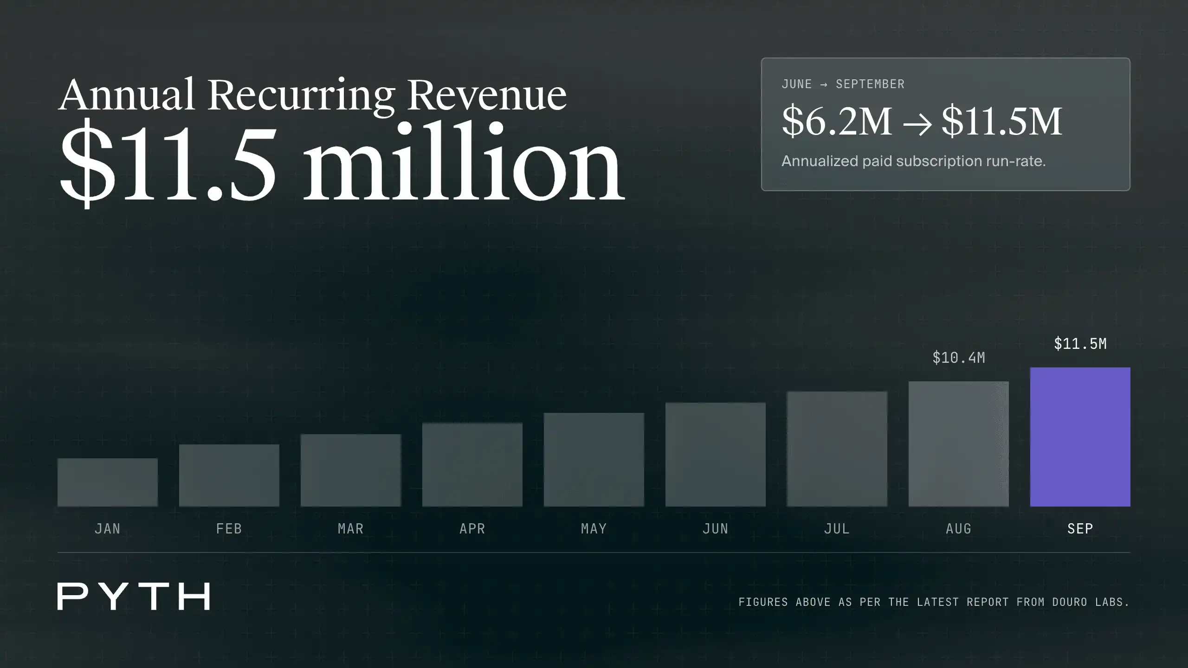Click the FEB bar

pyautogui.click(x=229, y=475)
